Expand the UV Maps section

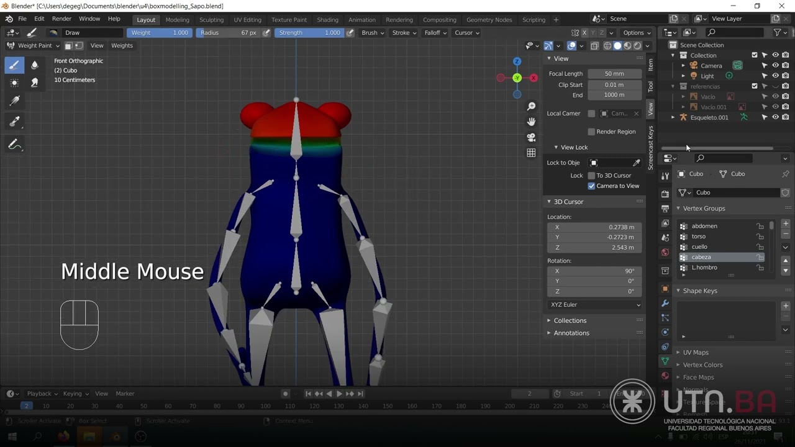tap(696, 352)
